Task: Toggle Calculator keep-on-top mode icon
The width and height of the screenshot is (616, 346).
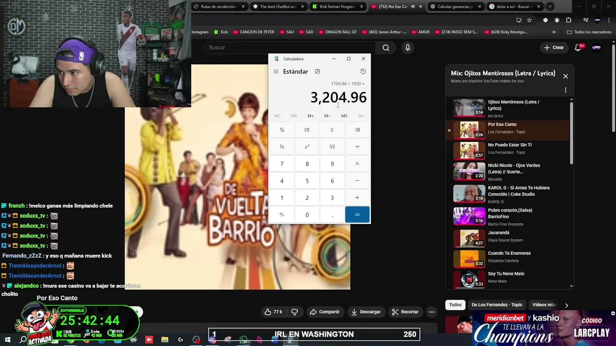Action: tap(317, 72)
